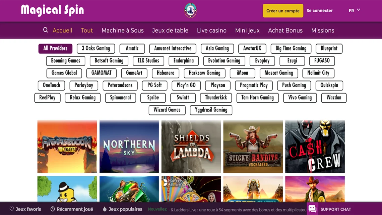Pick Hacksaw Gaming provider
Image resolution: width=382 pixels, height=215 pixels.
pos(204,73)
